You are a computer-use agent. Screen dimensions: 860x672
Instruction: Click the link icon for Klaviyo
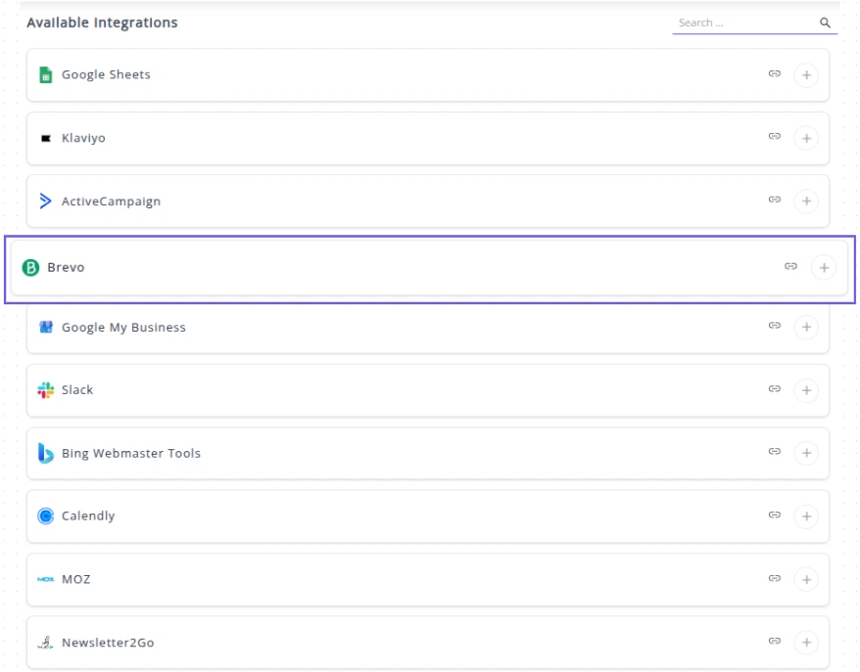tap(774, 137)
